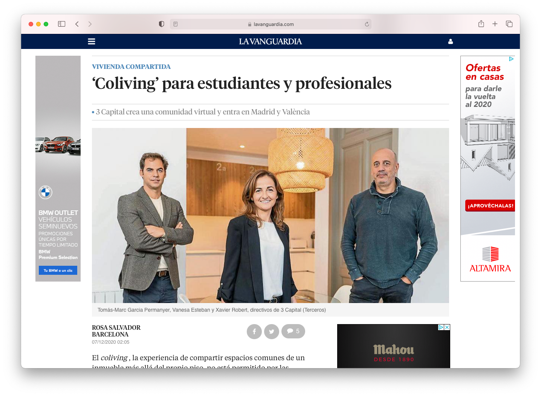Click ¡APROVÉCHALAS! button in Altamira ad

pos(490,206)
